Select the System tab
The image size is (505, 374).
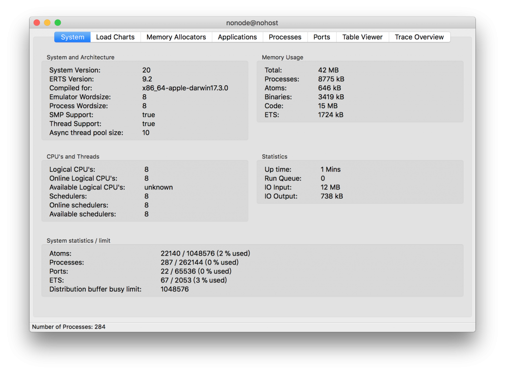(x=72, y=37)
